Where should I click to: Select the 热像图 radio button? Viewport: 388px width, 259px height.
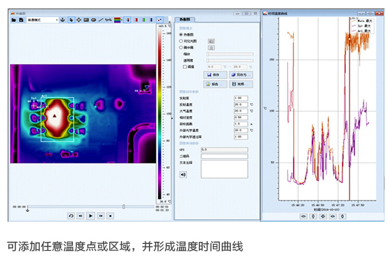click(181, 34)
